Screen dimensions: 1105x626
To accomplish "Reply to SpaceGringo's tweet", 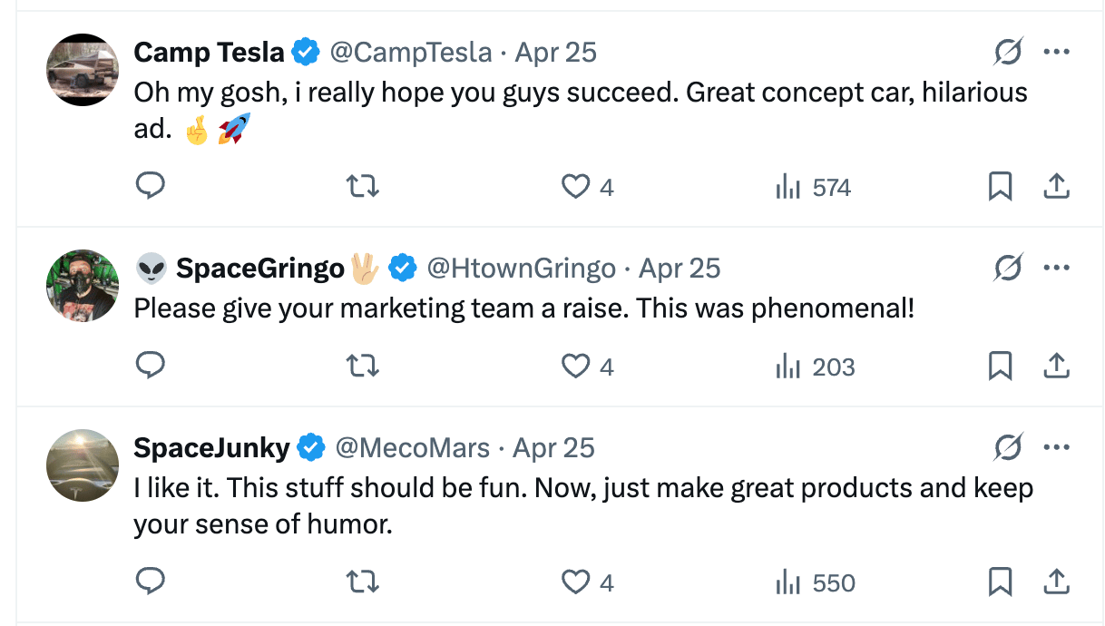I will pyautogui.click(x=150, y=366).
